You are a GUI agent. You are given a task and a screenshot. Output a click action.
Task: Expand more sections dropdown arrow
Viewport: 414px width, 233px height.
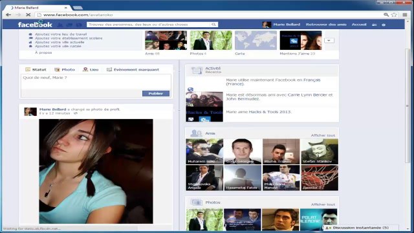(329, 40)
